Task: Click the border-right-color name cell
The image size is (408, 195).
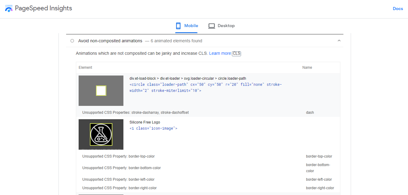Action: (x=320, y=188)
